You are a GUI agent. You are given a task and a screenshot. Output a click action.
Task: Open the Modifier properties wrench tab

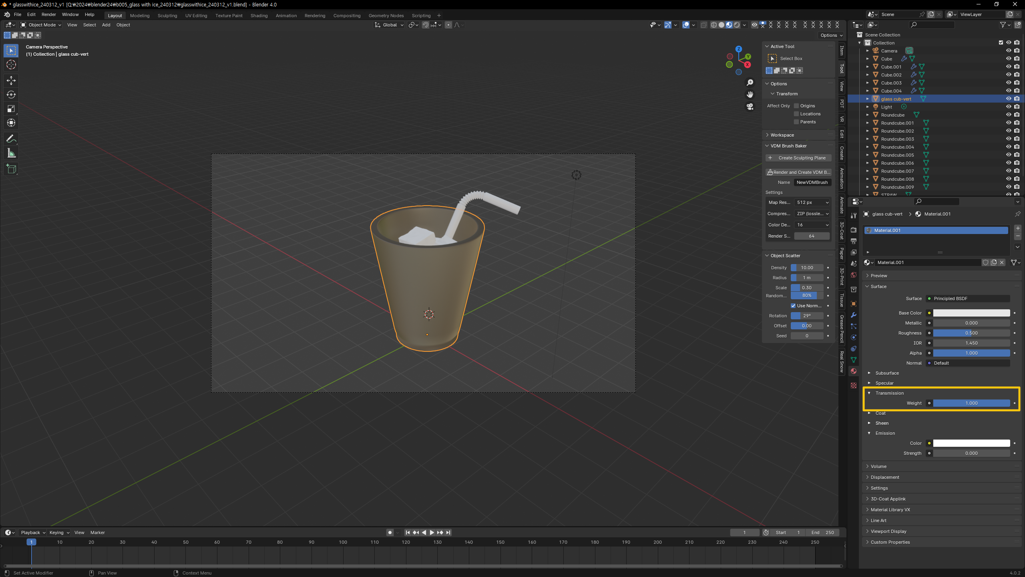pos(854,315)
